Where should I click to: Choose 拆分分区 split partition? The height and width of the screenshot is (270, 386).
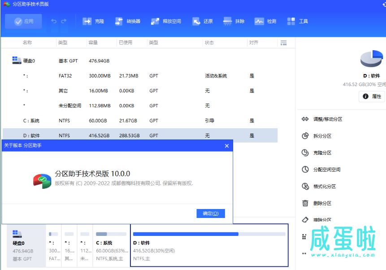pyautogui.click(x=317, y=136)
